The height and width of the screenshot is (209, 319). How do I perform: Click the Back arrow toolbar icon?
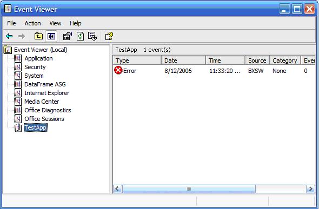tap(9, 36)
